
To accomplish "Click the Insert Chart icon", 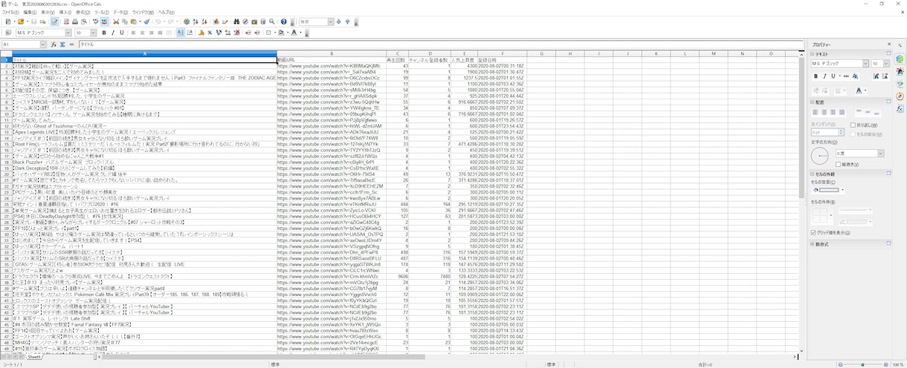I will pos(216,22).
